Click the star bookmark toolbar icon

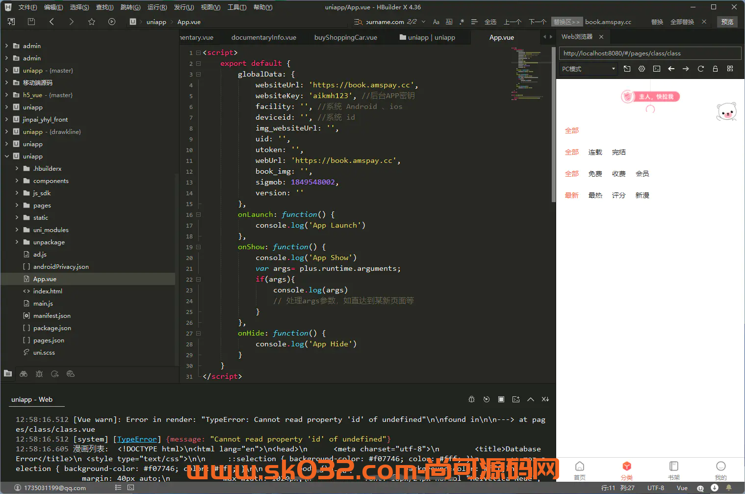pos(92,22)
